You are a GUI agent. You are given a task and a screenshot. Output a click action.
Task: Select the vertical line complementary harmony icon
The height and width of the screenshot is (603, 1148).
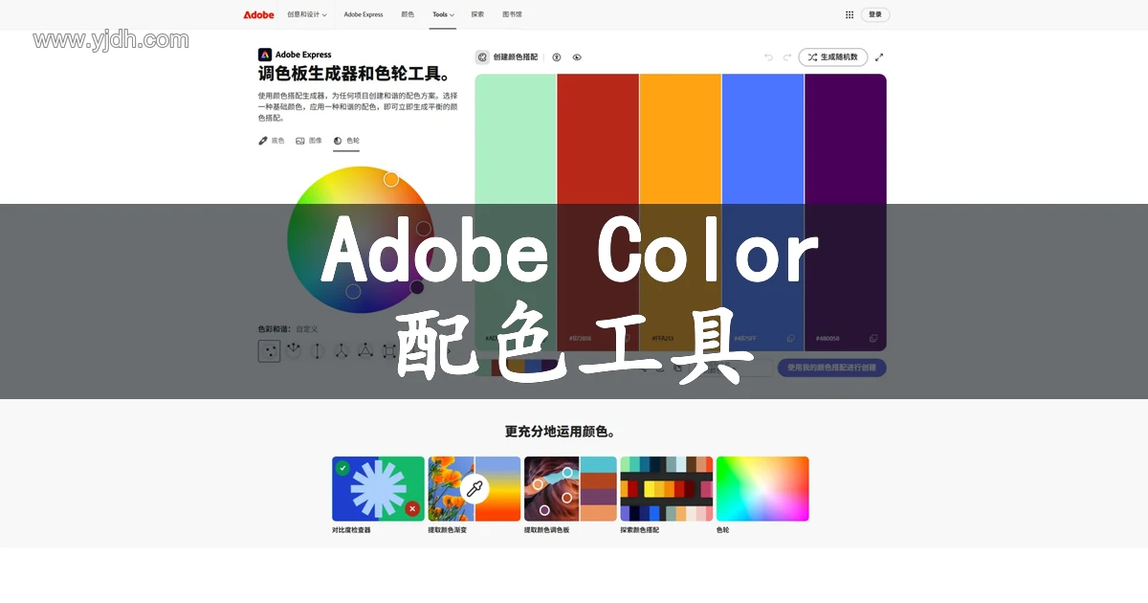pos(317,351)
